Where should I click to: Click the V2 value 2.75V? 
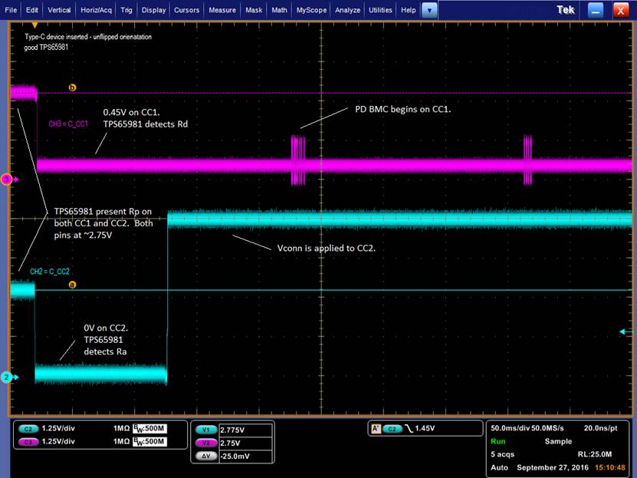pyautogui.click(x=230, y=443)
